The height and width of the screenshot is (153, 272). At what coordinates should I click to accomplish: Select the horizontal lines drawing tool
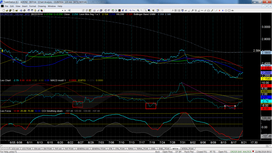(x=179, y=11)
